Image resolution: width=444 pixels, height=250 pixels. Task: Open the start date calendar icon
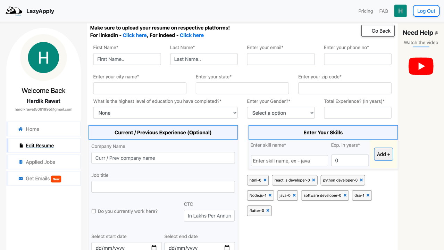click(154, 247)
